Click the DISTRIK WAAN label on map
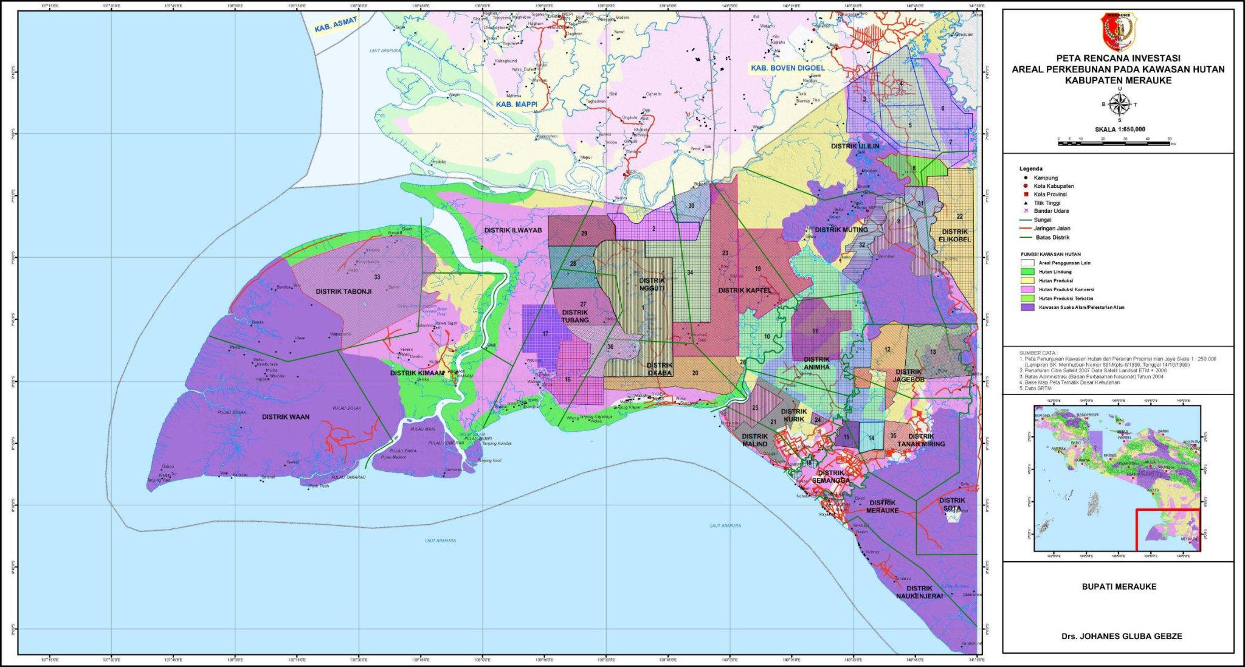The width and height of the screenshot is (1245, 667). [x=286, y=417]
